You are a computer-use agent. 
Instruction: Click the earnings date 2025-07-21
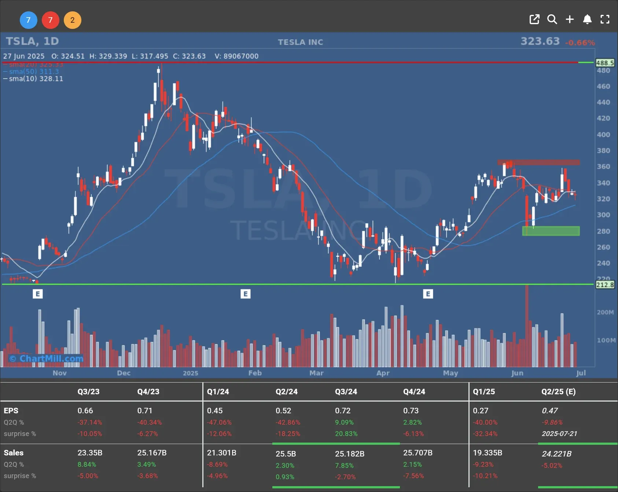point(559,434)
